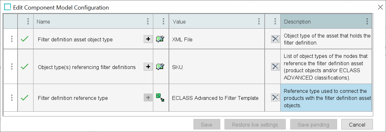This screenshot has width=386, height=132.
Task: Clear ECLASS Advanced to Filter Template value
Action: (x=275, y=98)
